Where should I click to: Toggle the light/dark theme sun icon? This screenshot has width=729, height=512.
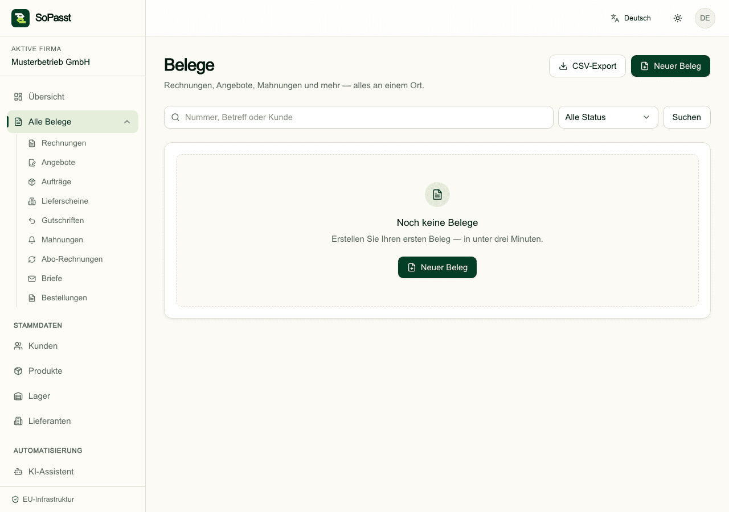[678, 18]
